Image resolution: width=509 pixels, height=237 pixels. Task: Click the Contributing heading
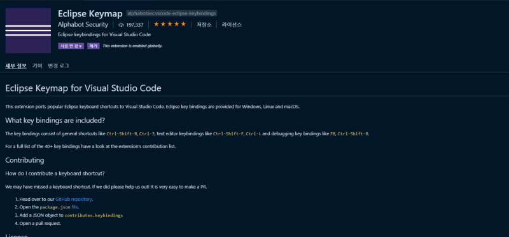25,160
